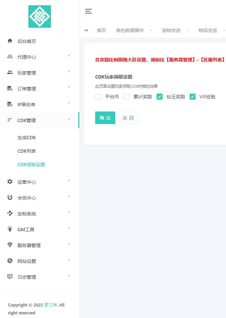Uncheck the VIP经验 checkbox
The height and width of the screenshot is (318, 226).
coord(193,97)
